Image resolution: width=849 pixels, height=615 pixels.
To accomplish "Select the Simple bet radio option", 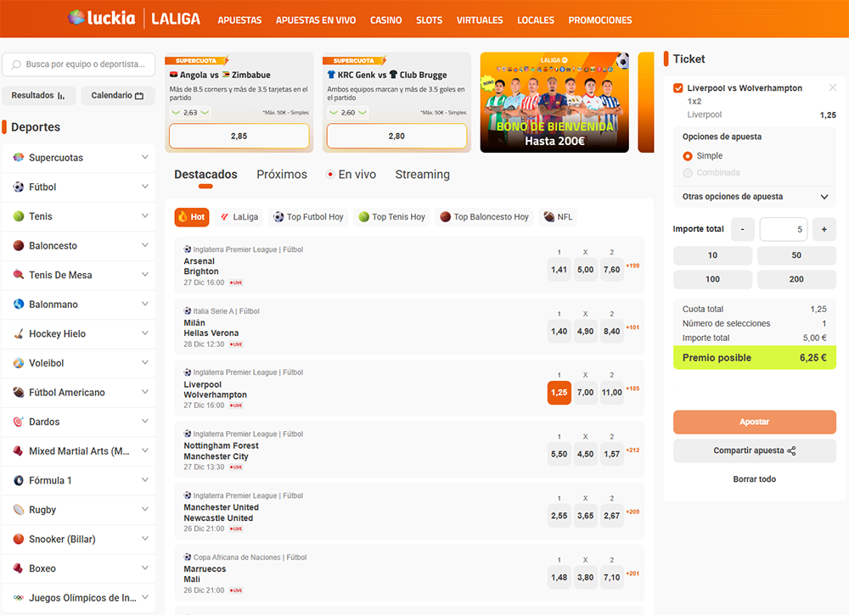I will 688,156.
